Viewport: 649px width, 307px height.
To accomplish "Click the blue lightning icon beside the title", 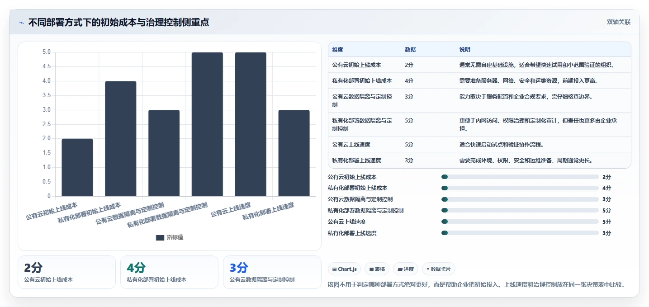I will pos(21,23).
